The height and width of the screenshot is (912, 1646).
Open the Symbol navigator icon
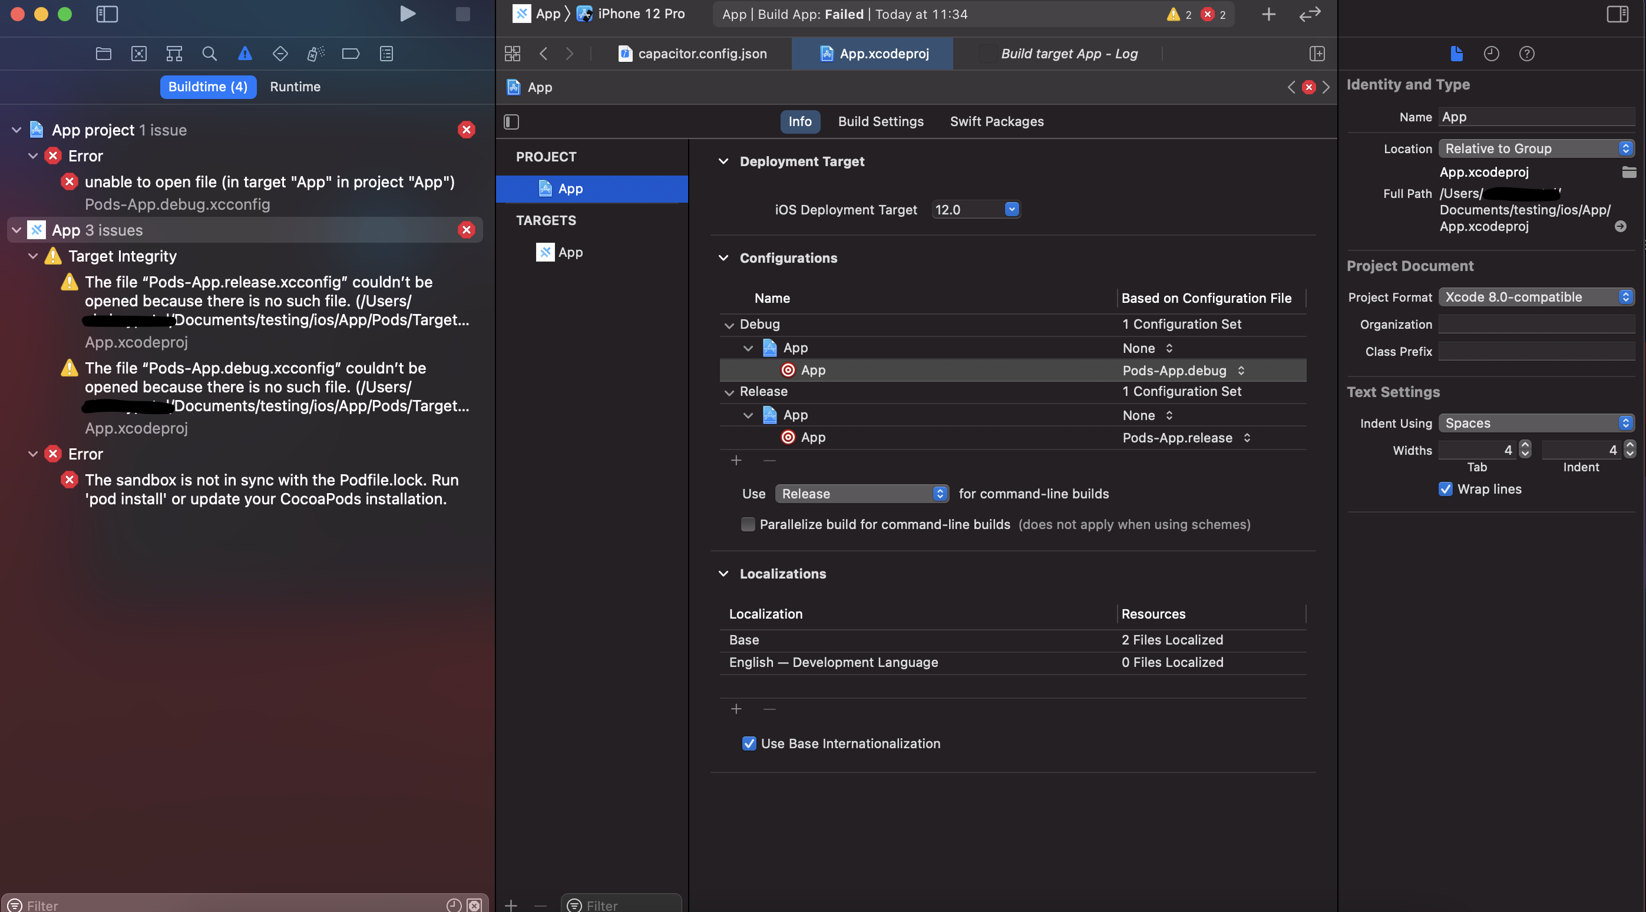click(174, 54)
